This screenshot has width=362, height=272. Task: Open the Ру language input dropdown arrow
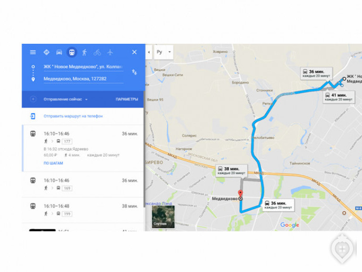(169, 52)
